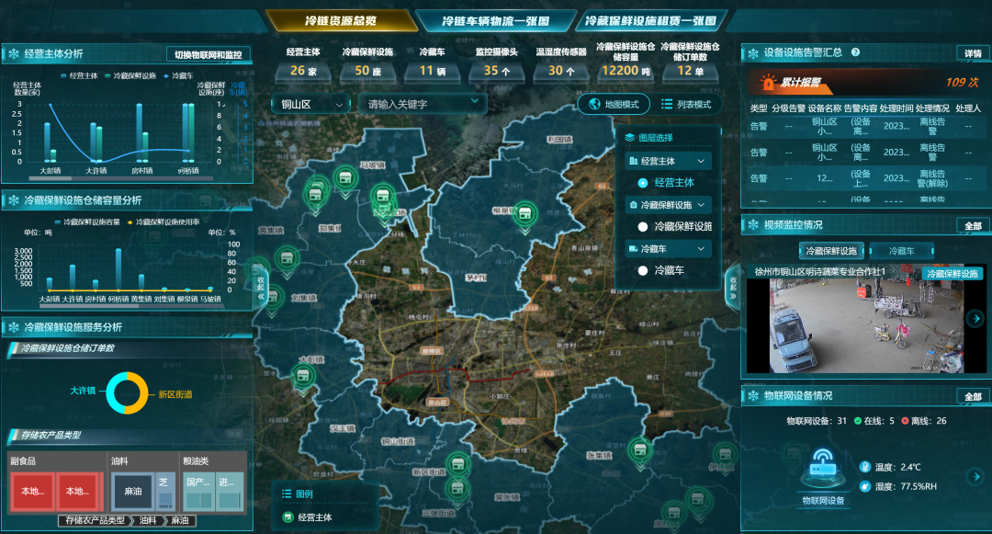Image resolution: width=992 pixels, height=534 pixels.
Task: Open the 铜山区 district dropdown
Action: (310, 105)
